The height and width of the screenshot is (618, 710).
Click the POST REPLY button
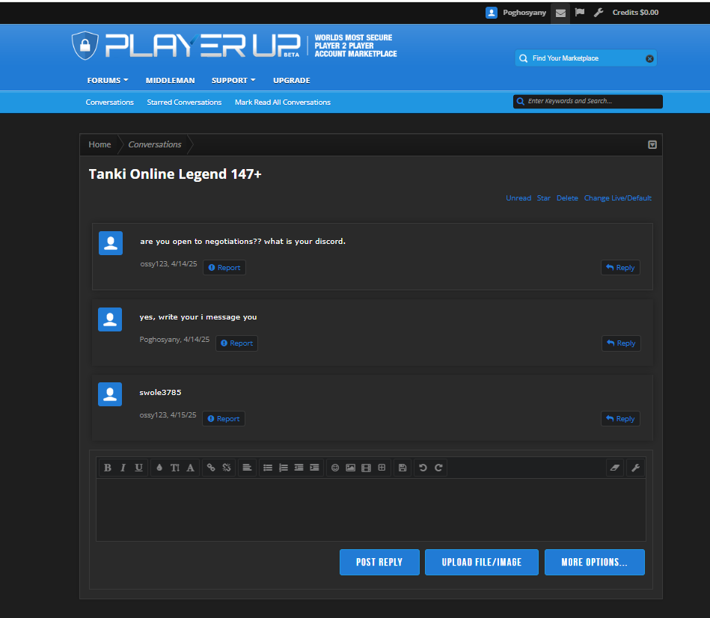click(x=379, y=563)
